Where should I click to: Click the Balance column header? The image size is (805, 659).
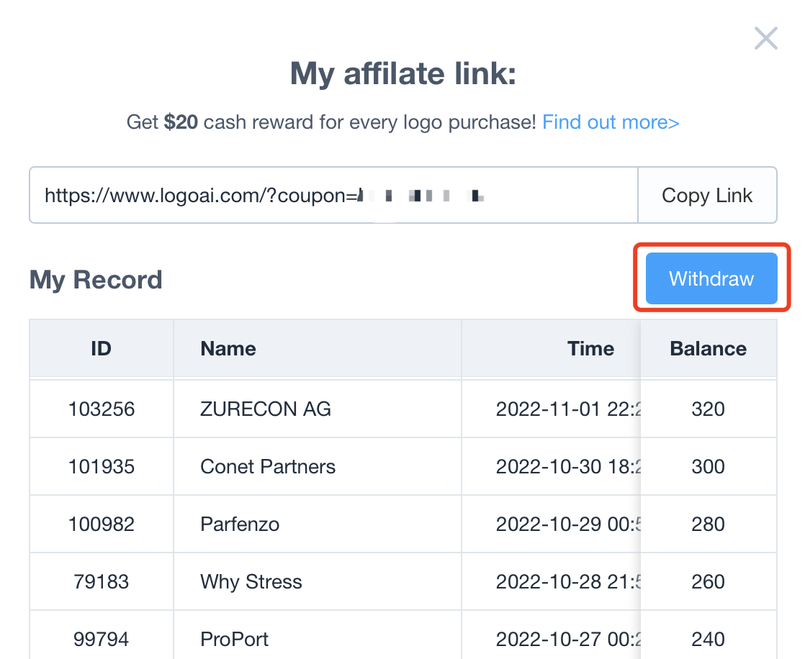coord(708,349)
